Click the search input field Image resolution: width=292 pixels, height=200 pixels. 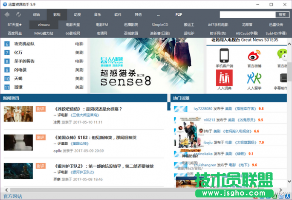tap(248, 15)
